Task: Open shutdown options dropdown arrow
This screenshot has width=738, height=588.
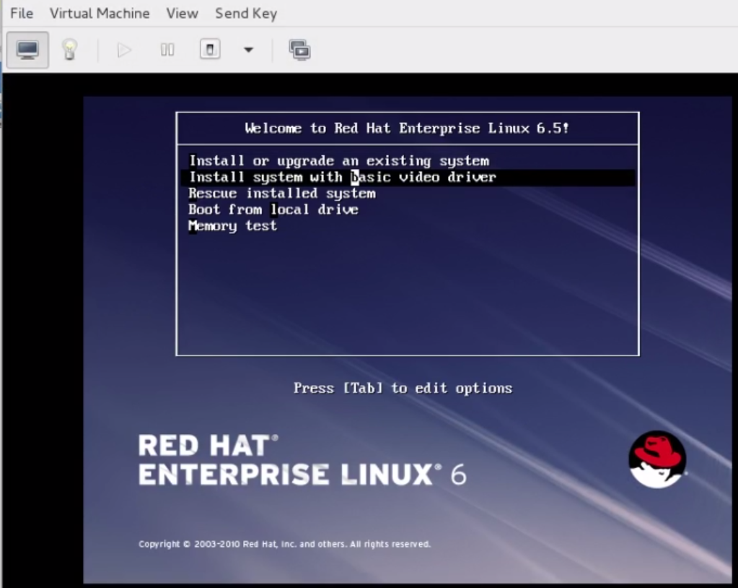Action: tap(248, 49)
